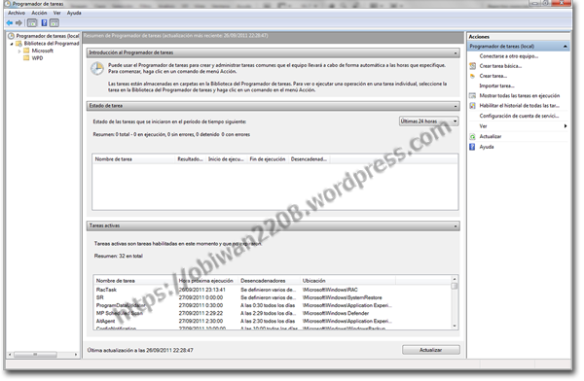Click the Crear tarea básica... action text
Viewport: 584px width, 381px height.
(500, 66)
